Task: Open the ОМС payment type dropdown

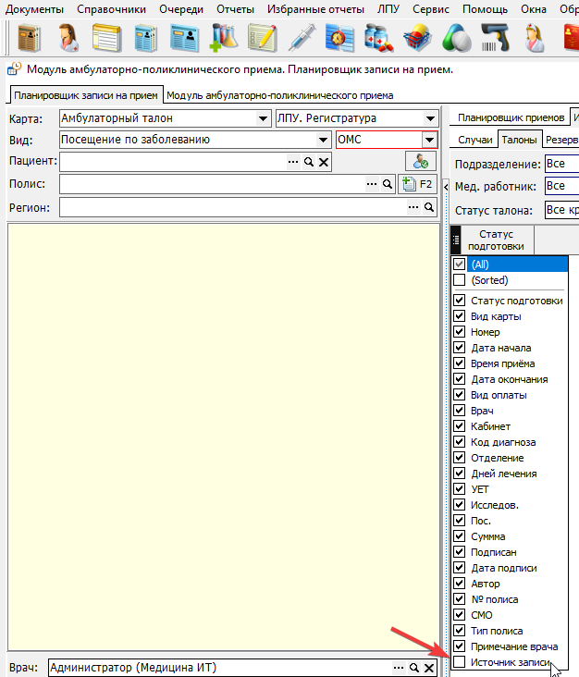Action: pyautogui.click(x=429, y=140)
